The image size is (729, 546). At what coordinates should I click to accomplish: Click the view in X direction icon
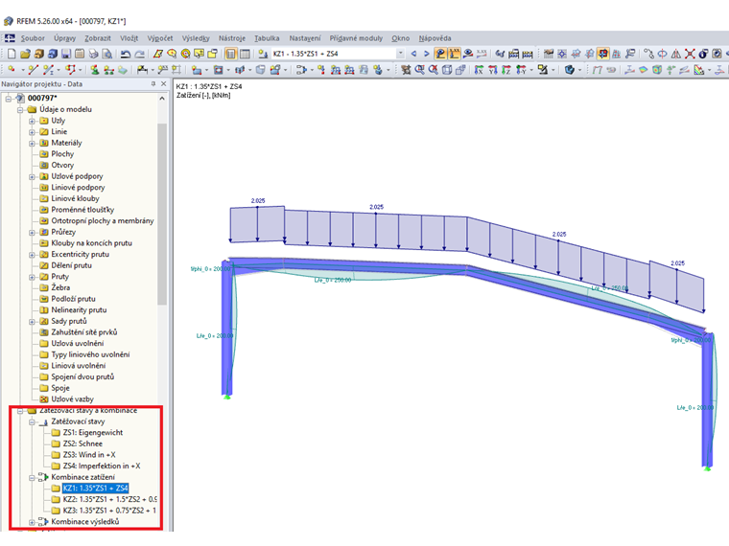pyautogui.click(x=479, y=70)
